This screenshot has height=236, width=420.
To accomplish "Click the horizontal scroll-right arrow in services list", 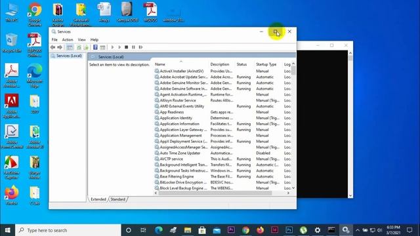I will click(288, 193).
